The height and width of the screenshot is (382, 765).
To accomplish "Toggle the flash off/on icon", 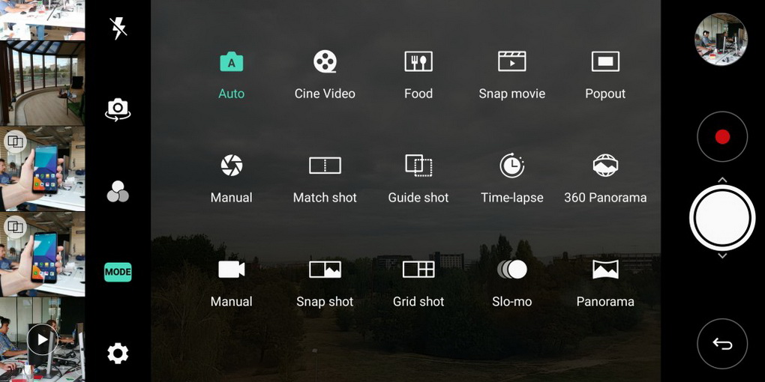I will 118,28.
